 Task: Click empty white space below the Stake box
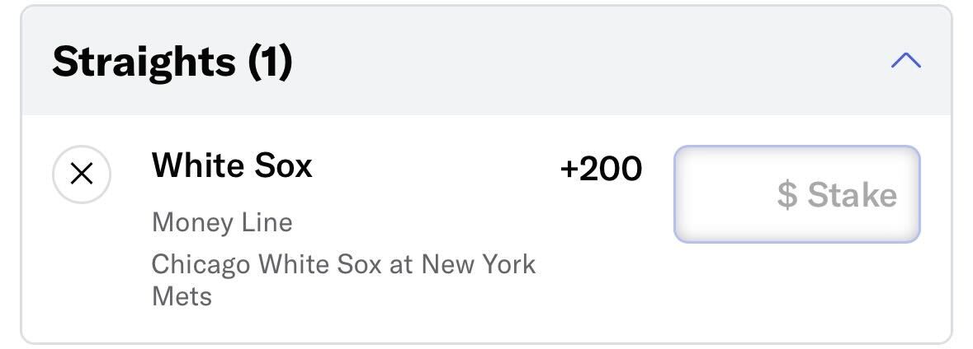tap(796, 291)
